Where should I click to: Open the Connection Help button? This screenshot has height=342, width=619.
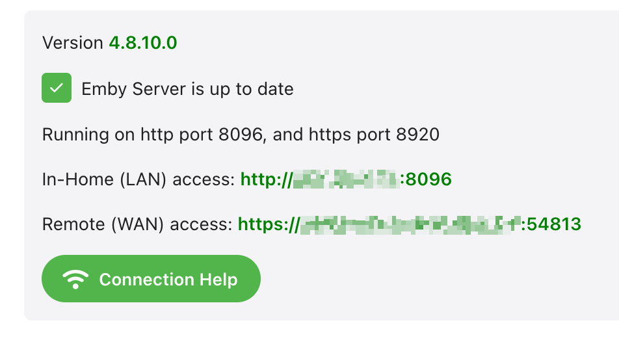pyautogui.click(x=151, y=279)
